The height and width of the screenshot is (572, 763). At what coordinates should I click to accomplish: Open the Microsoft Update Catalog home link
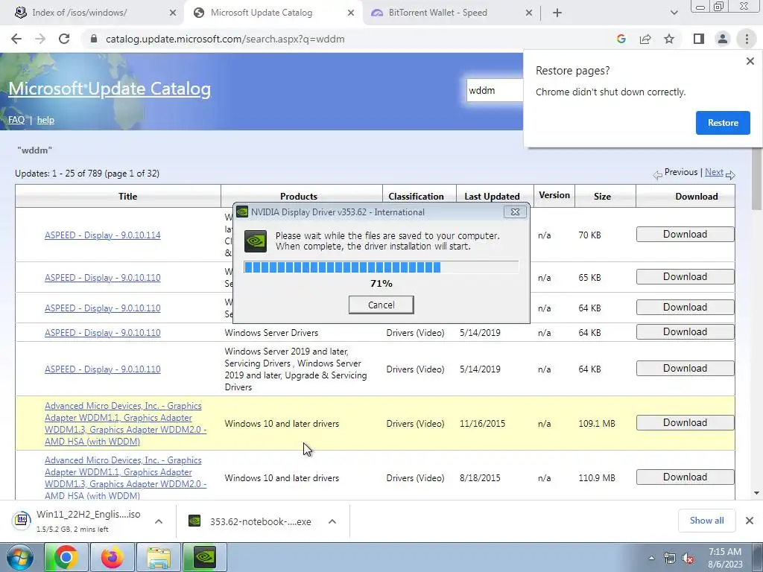pyautogui.click(x=110, y=89)
